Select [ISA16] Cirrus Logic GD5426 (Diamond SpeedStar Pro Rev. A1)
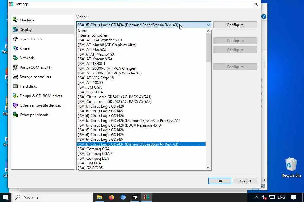Viewport: 304px width, 202px height. [141, 121]
